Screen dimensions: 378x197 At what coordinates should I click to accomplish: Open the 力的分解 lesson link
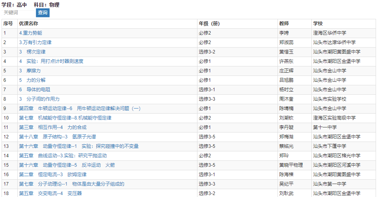(x=32, y=80)
